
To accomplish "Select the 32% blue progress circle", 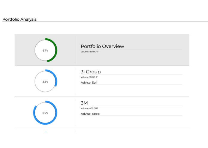I will (x=45, y=81).
